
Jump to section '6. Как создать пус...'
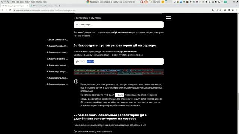57,71
